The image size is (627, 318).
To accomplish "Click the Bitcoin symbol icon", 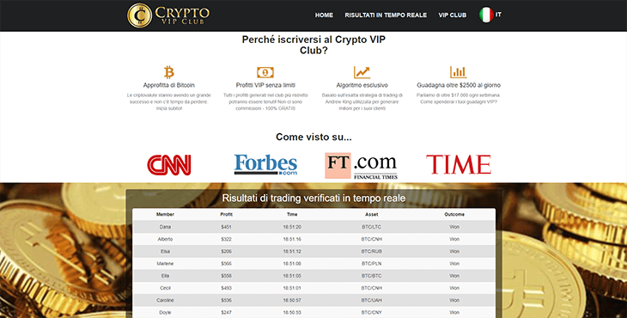I will [x=169, y=72].
